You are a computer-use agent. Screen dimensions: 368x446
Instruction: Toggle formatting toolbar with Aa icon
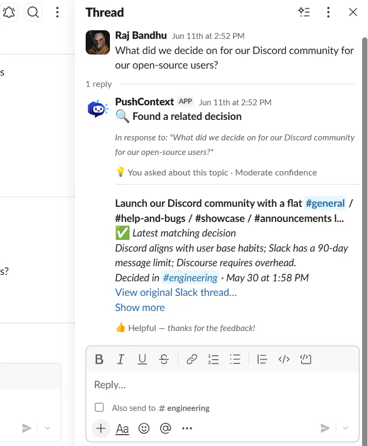tap(122, 429)
